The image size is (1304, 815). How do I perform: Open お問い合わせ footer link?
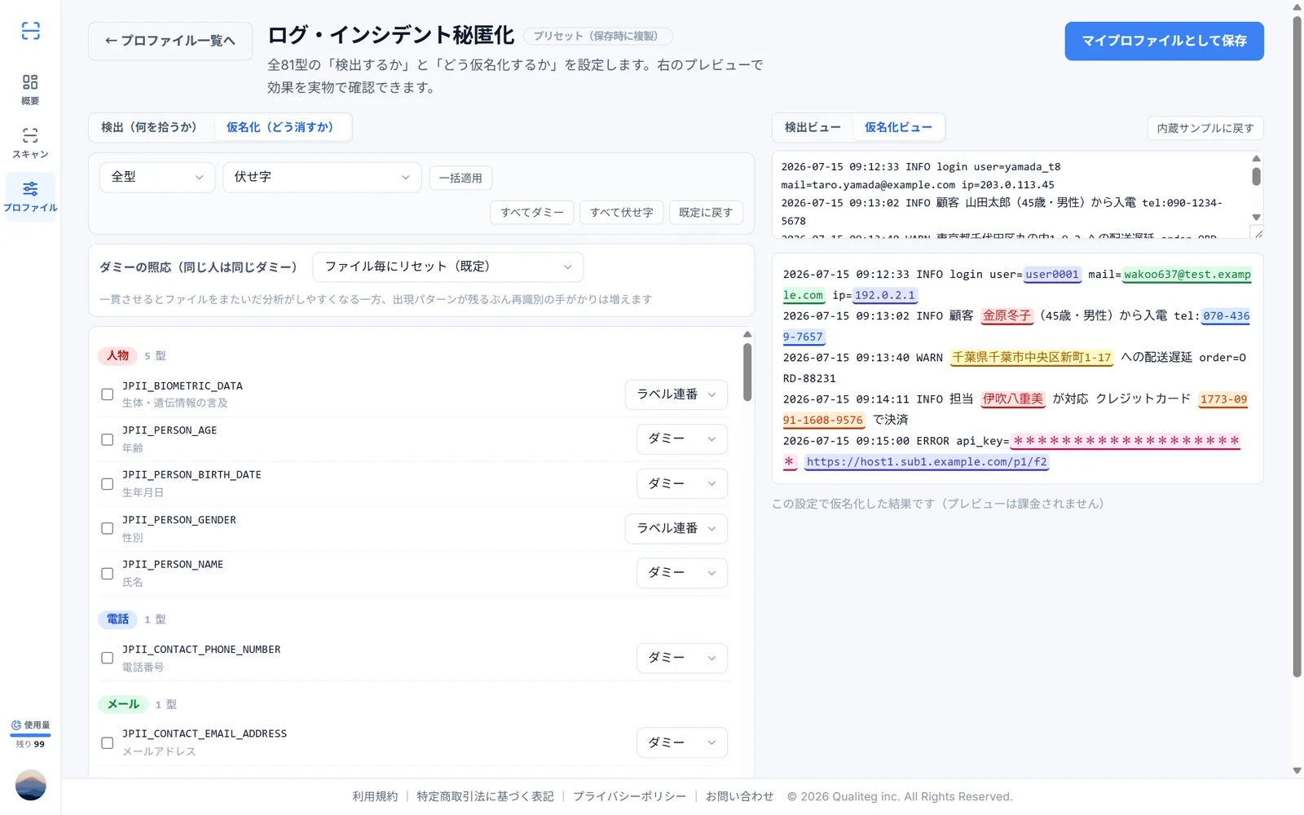pyautogui.click(x=739, y=796)
